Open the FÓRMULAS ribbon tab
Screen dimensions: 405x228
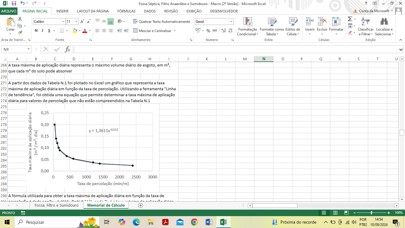pos(126,11)
